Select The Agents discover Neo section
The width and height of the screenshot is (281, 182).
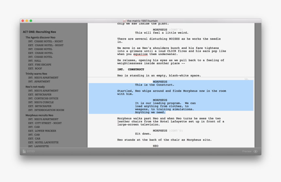pos(40,37)
